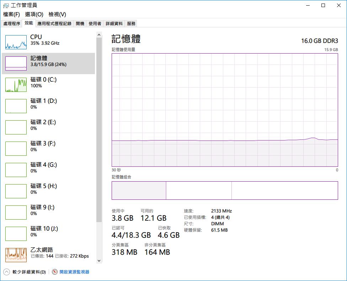Select the 磁碟 4 (G:) graph thumbnail
Viewport: 347px width, 281px height.
point(16,170)
